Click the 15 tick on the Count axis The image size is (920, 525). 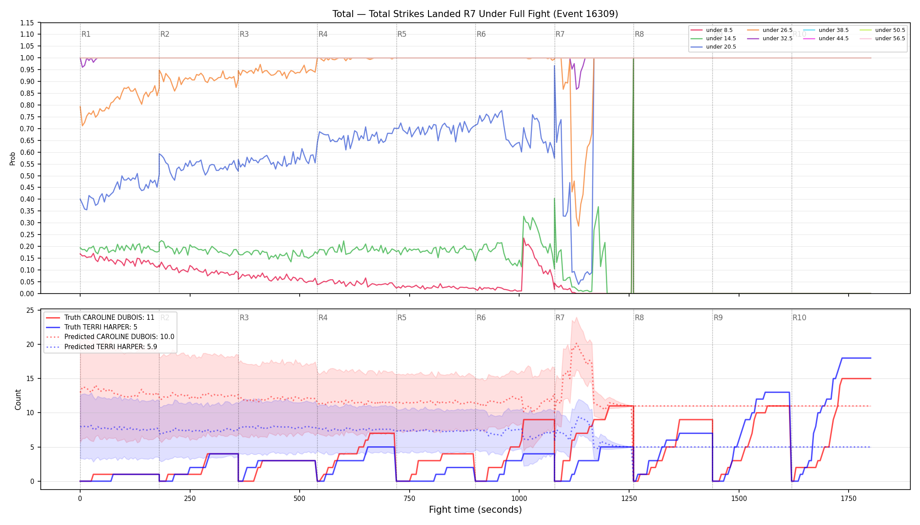[30, 379]
